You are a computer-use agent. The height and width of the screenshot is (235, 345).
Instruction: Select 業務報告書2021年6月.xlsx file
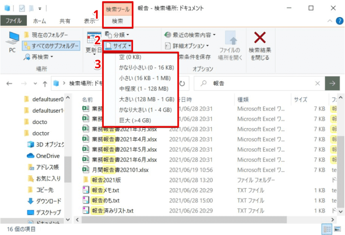[x=119, y=160]
